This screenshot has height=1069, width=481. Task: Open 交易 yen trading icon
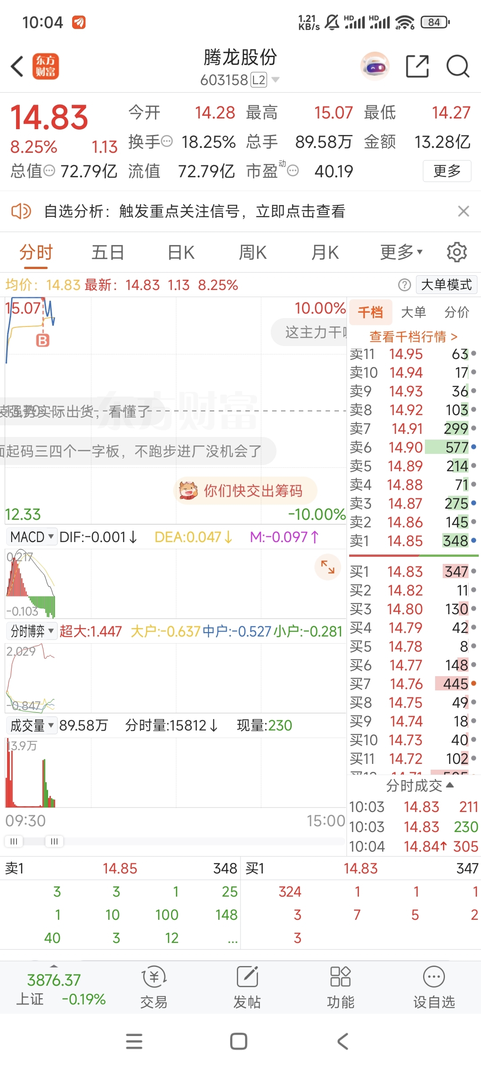[x=154, y=987]
